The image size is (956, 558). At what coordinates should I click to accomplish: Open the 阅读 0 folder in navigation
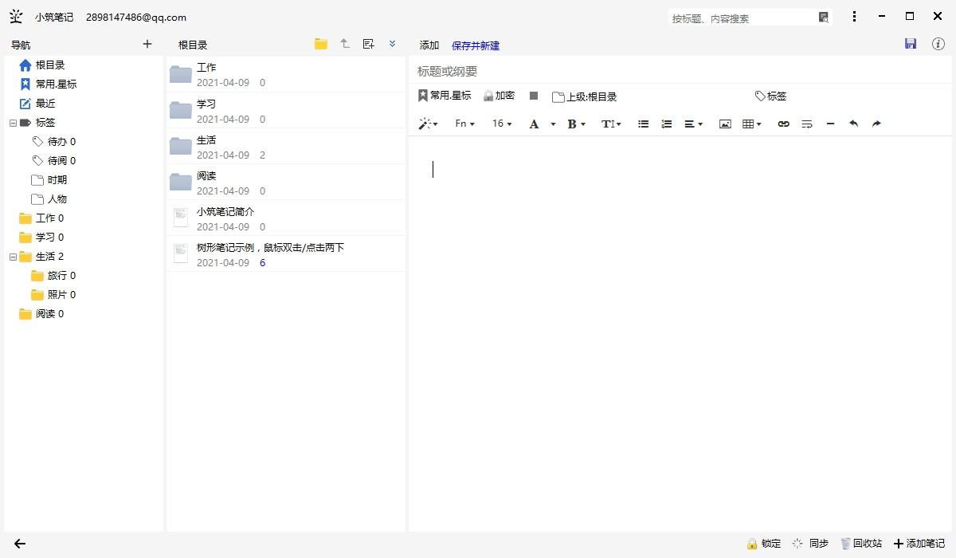(x=41, y=314)
